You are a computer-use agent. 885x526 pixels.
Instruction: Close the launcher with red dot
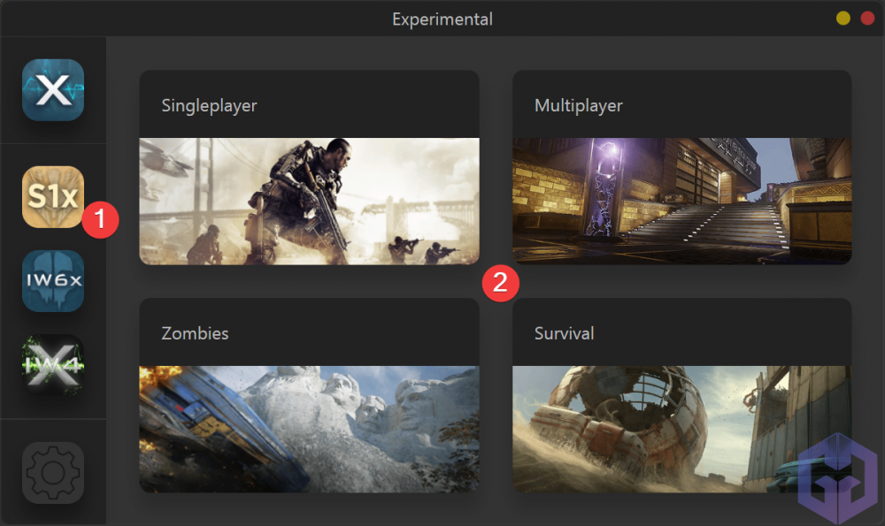[x=867, y=18]
